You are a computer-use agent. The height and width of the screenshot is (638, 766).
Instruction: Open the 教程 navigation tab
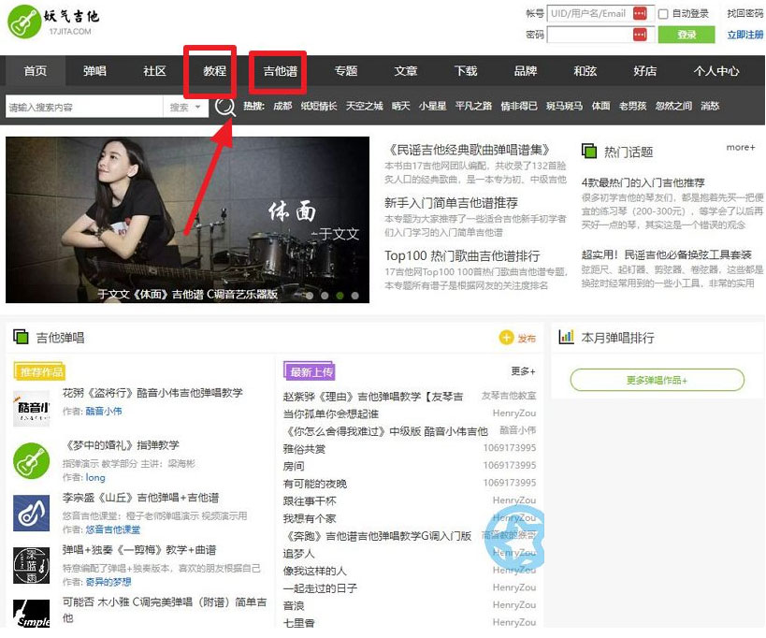pos(214,71)
